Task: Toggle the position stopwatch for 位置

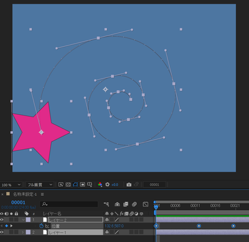Action: click(41, 226)
